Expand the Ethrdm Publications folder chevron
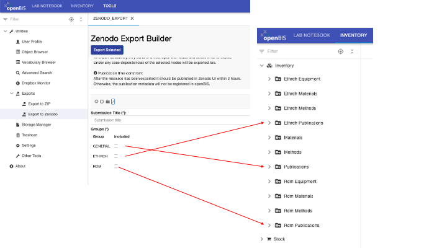Viewport: 447px width, 251px height. pyautogui.click(x=269, y=123)
